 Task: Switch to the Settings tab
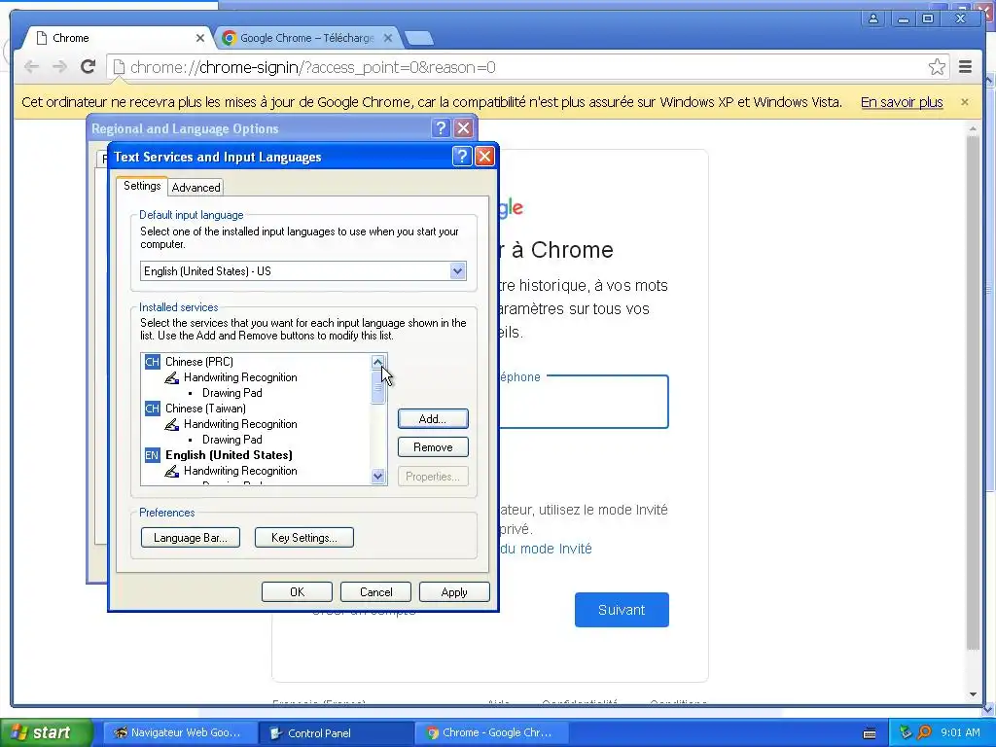pyautogui.click(x=142, y=186)
